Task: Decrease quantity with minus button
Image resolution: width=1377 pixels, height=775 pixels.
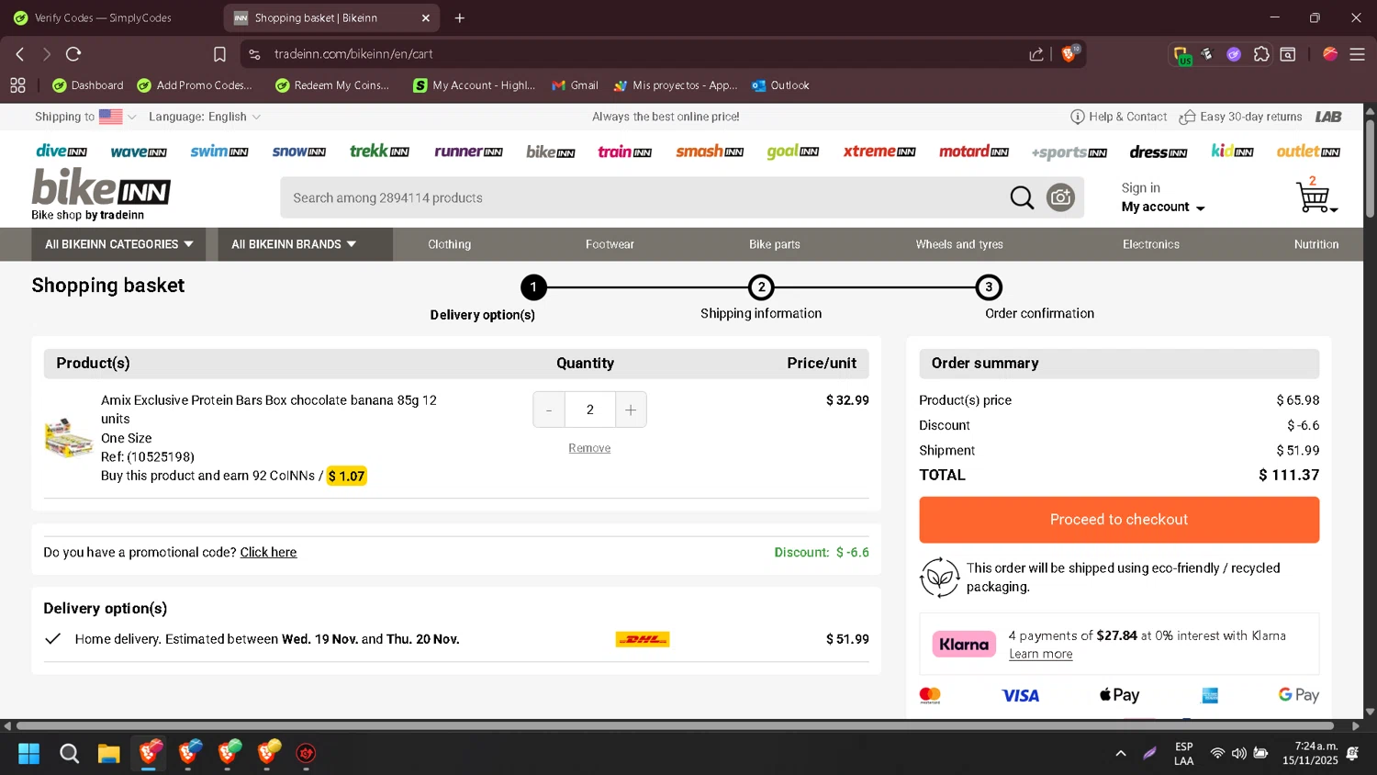Action: point(549,410)
